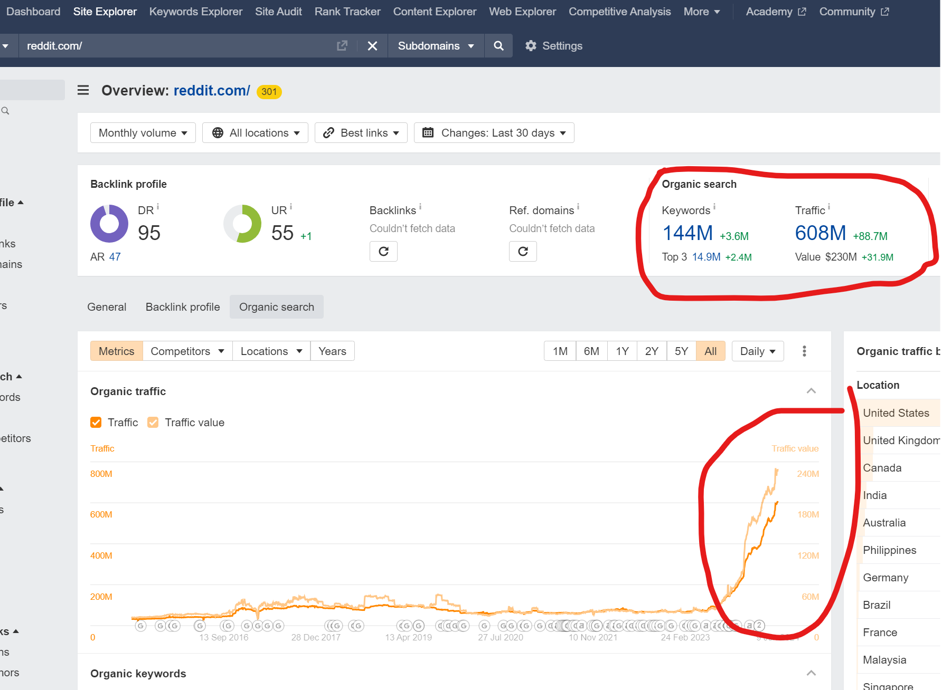This screenshot has height=690, width=942.
Task: Open the More menu
Action: click(x=702, y=12)
